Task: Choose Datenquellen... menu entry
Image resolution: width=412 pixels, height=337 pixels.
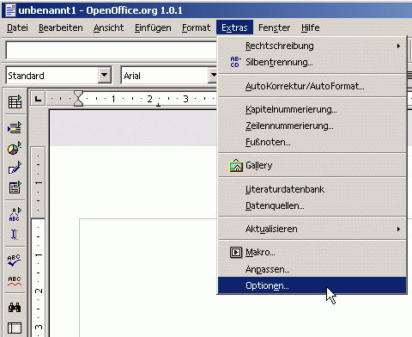Action: (x=312, y=205)
